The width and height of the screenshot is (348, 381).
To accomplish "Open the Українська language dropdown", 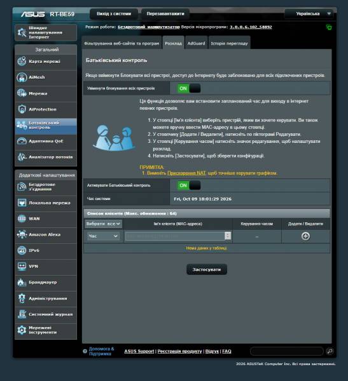I will 309,14.
